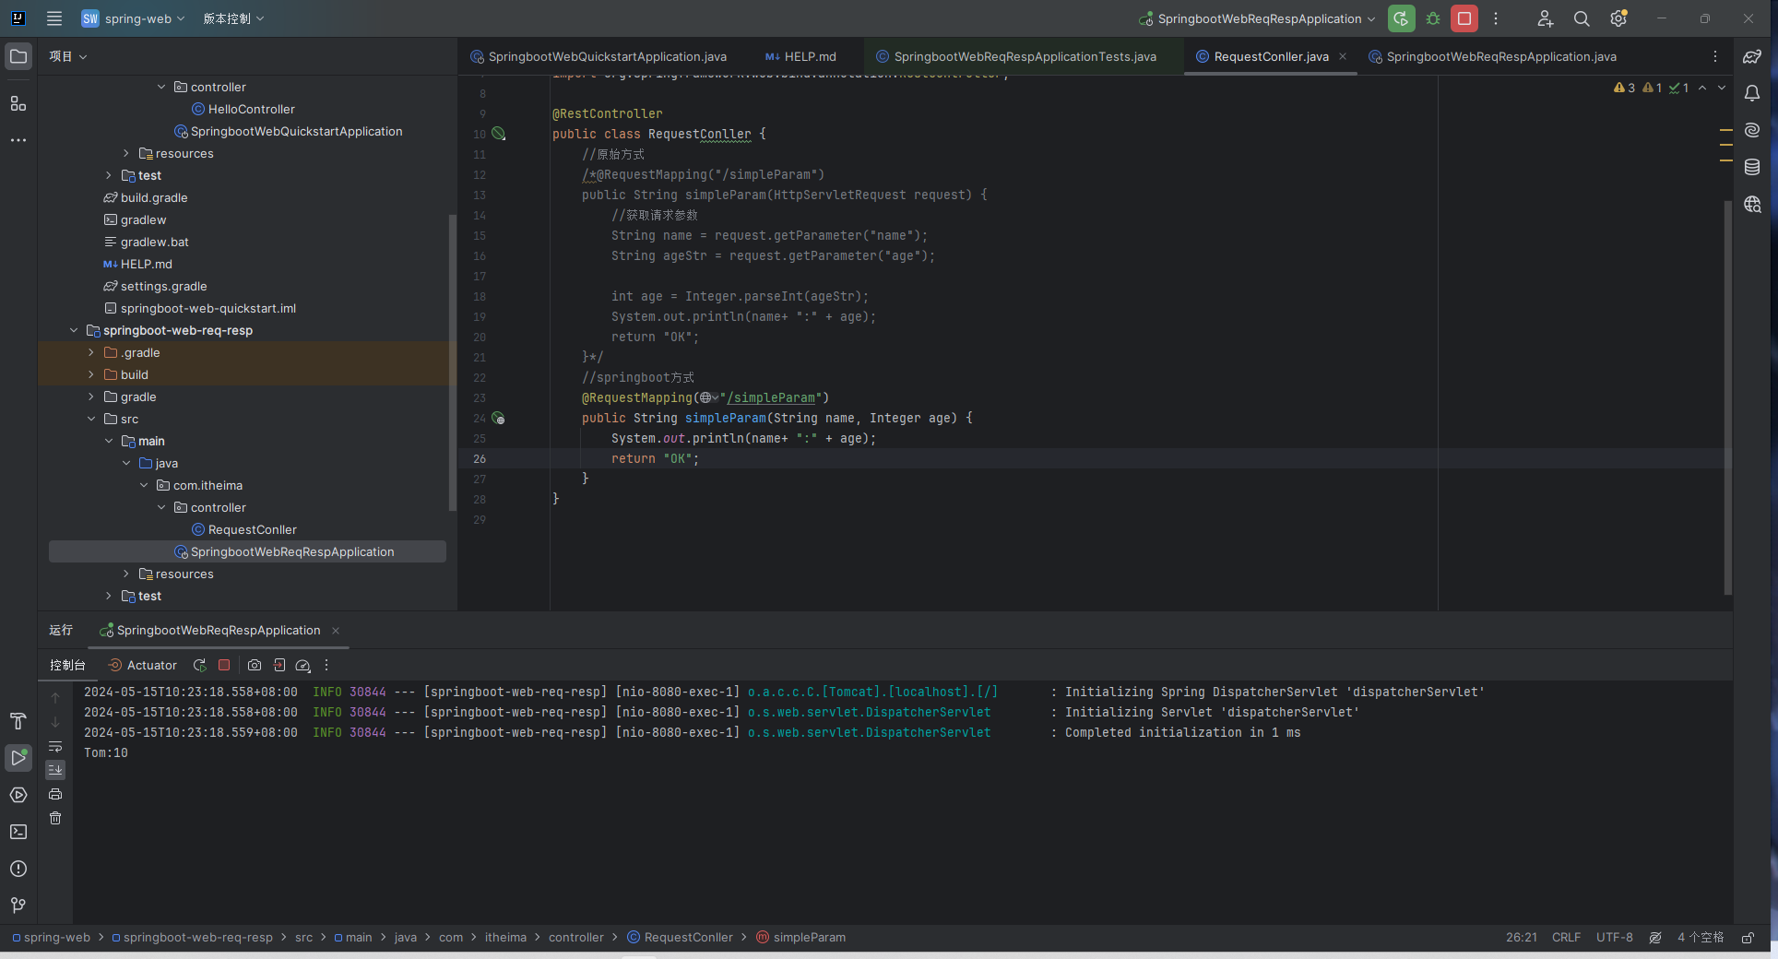Open run configuration SpringbootWebReqRespApplication dropdown

(x=1258, y=18)
